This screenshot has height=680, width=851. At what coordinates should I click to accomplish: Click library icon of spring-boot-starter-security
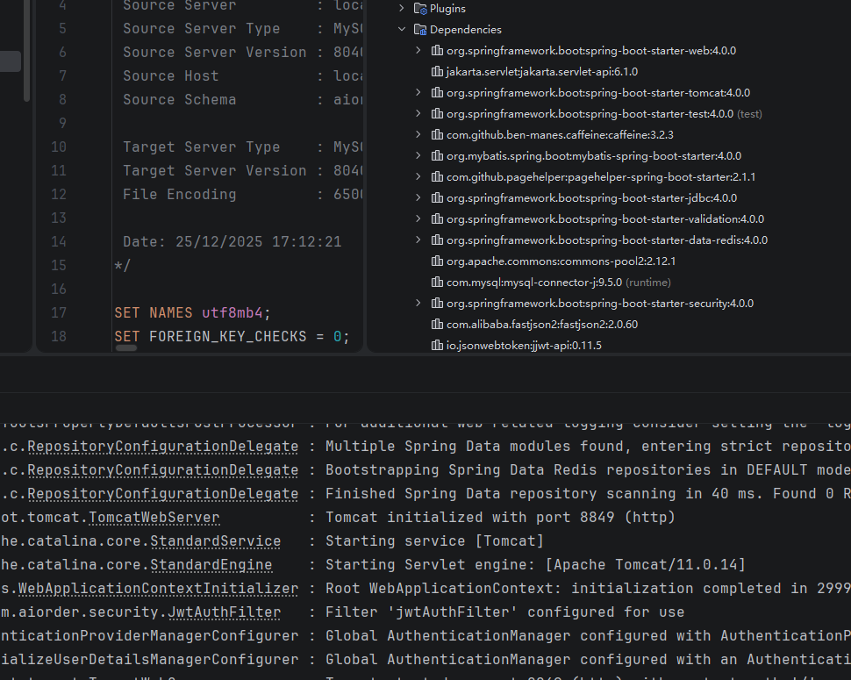(x=437, y=304)
